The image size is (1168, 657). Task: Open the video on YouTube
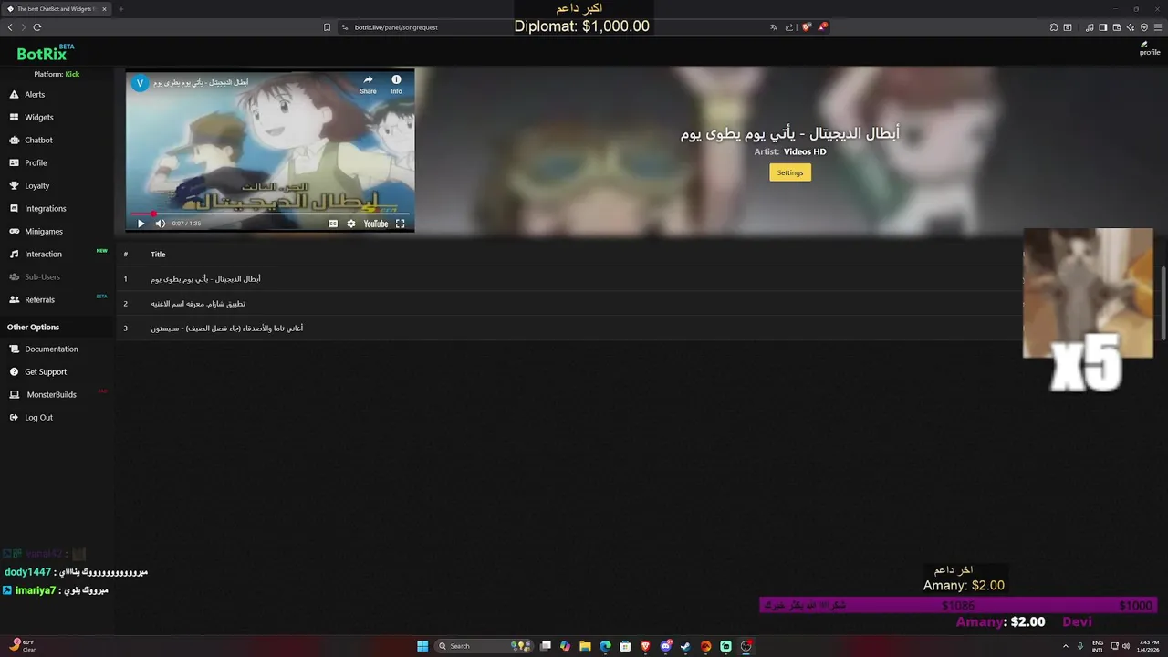click(x=376, y=224)
